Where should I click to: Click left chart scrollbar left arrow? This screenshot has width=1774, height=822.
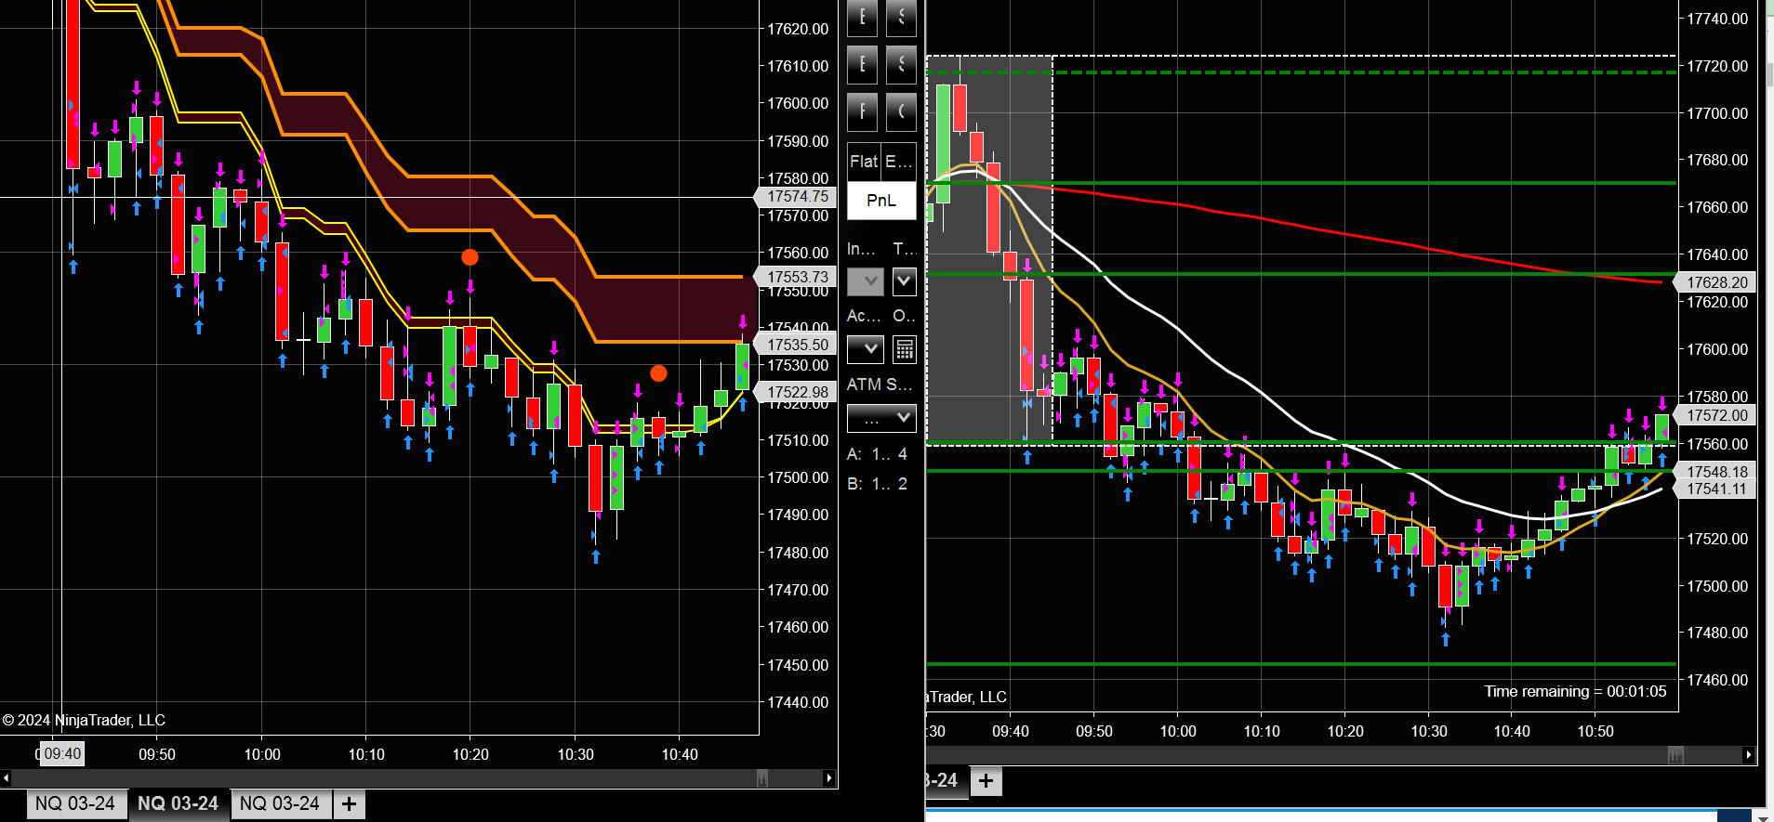[7, 778]
